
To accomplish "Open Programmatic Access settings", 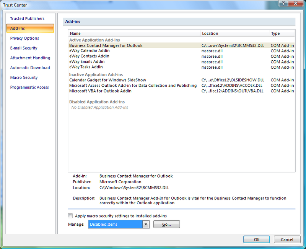I will coord(29,87).
